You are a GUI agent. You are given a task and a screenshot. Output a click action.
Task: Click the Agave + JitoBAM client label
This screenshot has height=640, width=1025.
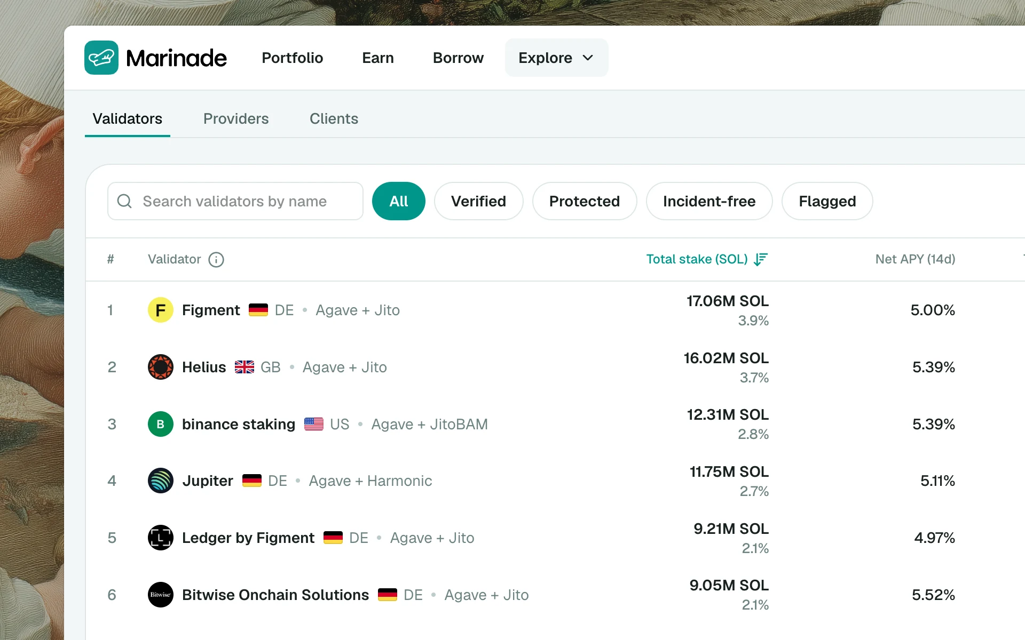(x=430, y=424)
